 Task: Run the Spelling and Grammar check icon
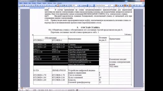tap(35, 6)
